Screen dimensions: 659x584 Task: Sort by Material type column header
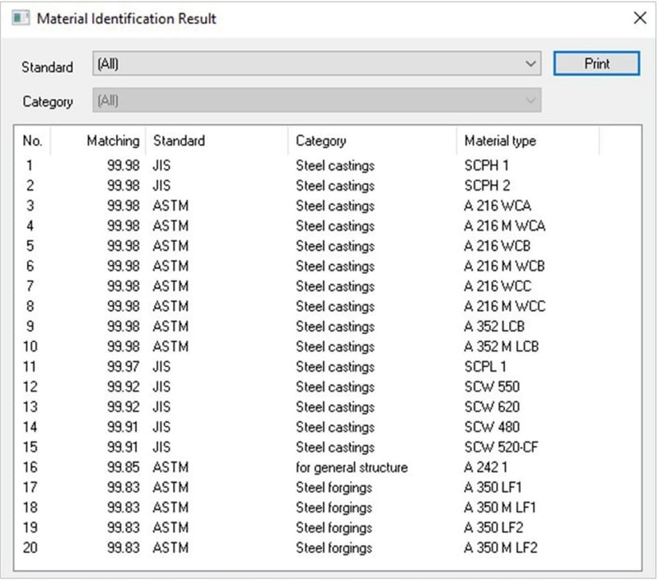[x=527, y=141]
